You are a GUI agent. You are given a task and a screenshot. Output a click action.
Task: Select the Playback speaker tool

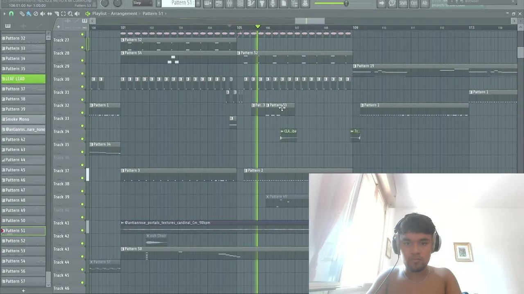coord(77,13)
